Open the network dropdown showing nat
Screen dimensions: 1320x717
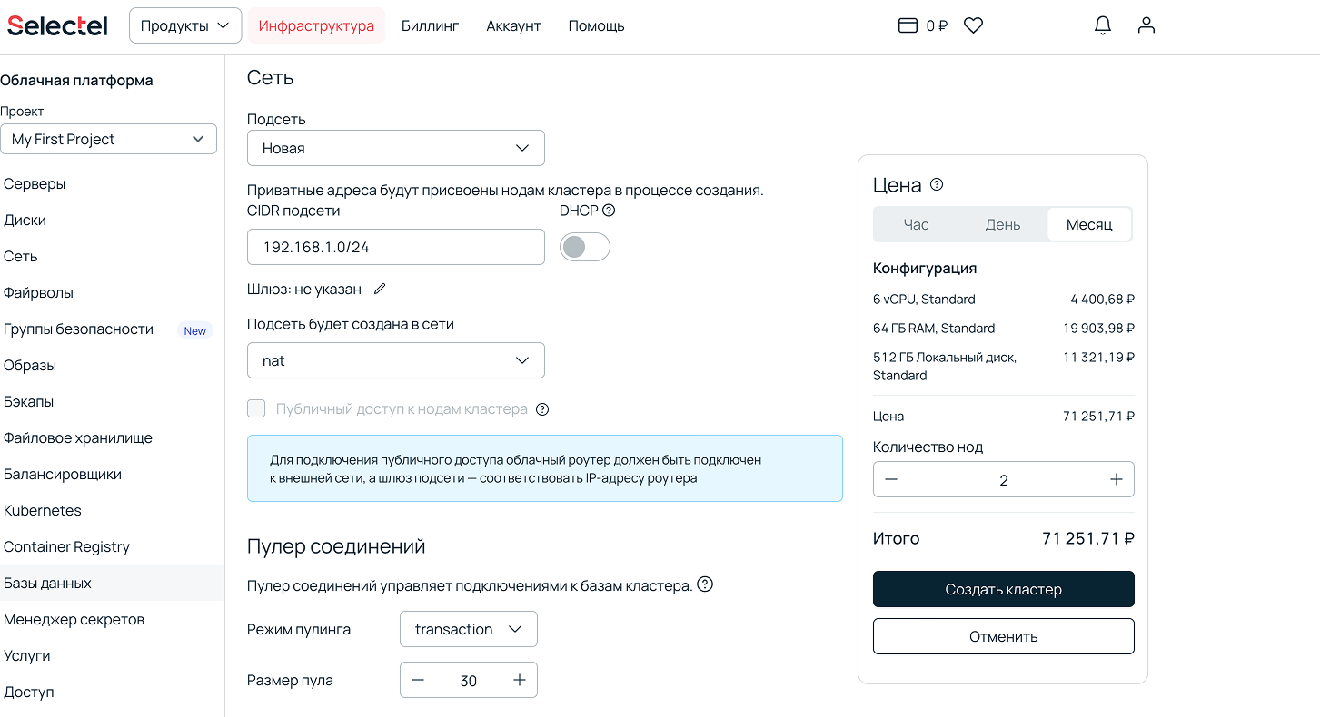(x=396, y=360)
